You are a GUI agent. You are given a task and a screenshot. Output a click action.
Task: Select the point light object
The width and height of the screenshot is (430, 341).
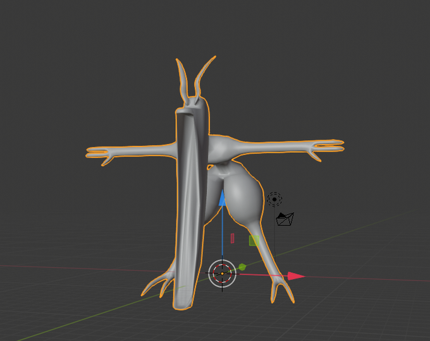274,199
